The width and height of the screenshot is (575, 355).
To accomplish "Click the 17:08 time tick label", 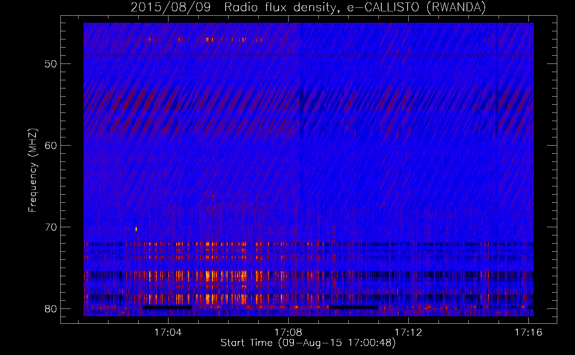I will [288, 332].
